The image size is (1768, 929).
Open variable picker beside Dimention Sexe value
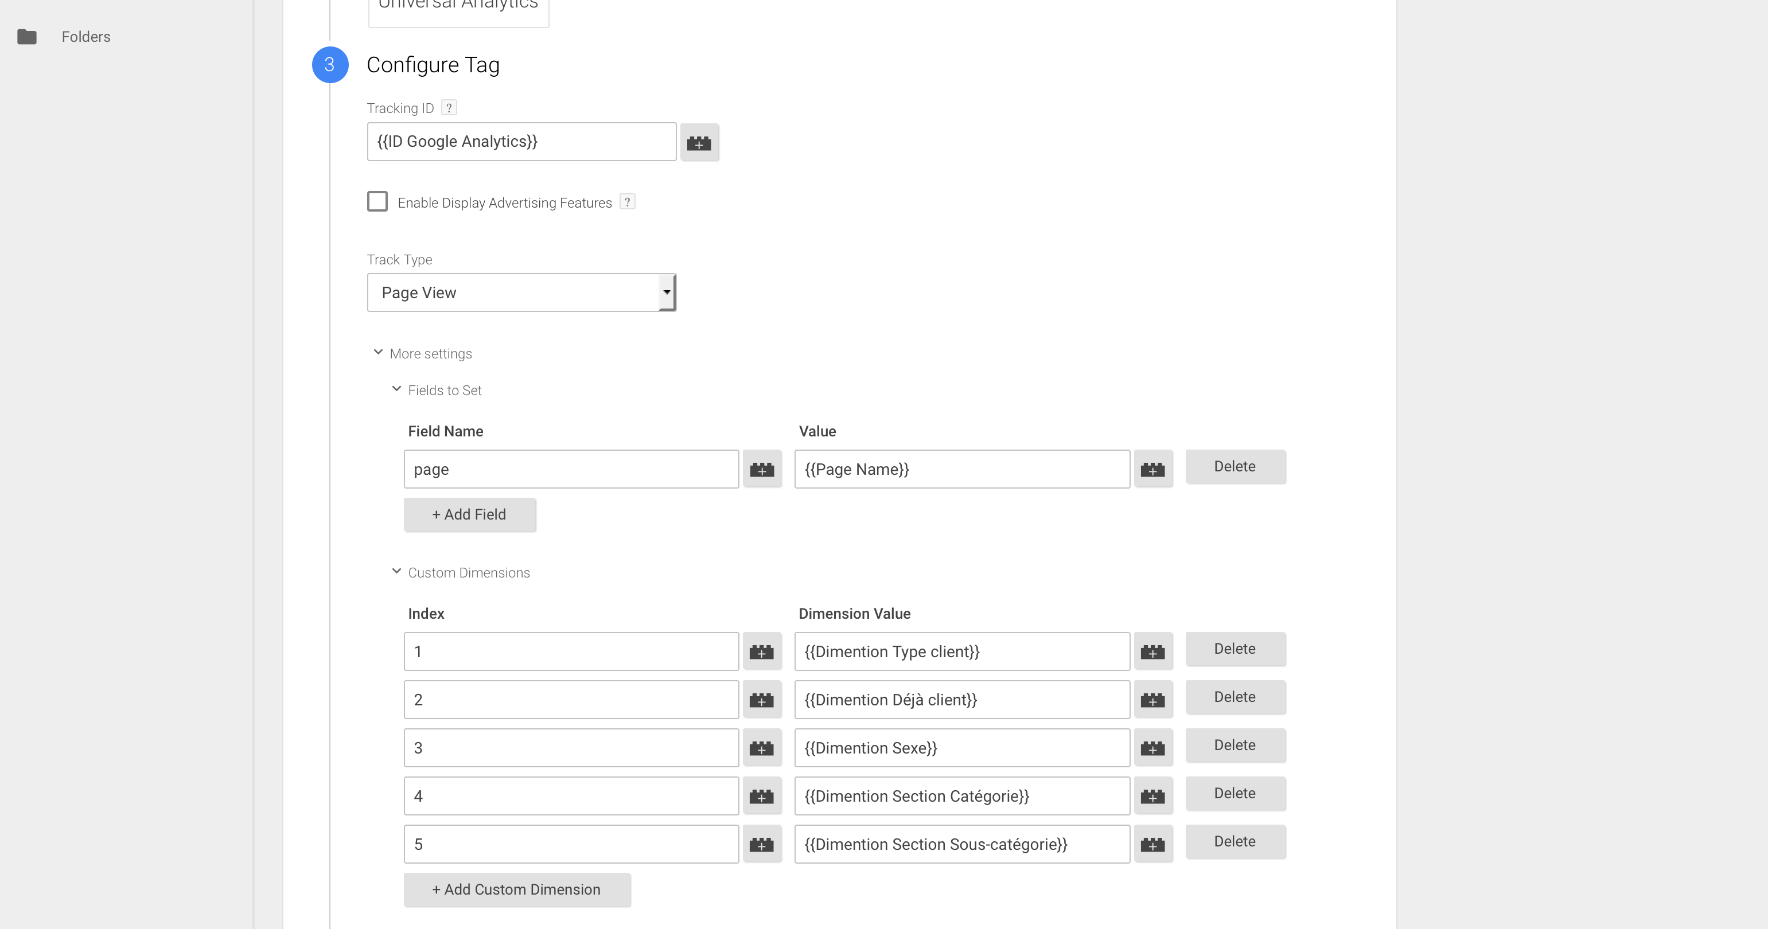[1152, 748]
